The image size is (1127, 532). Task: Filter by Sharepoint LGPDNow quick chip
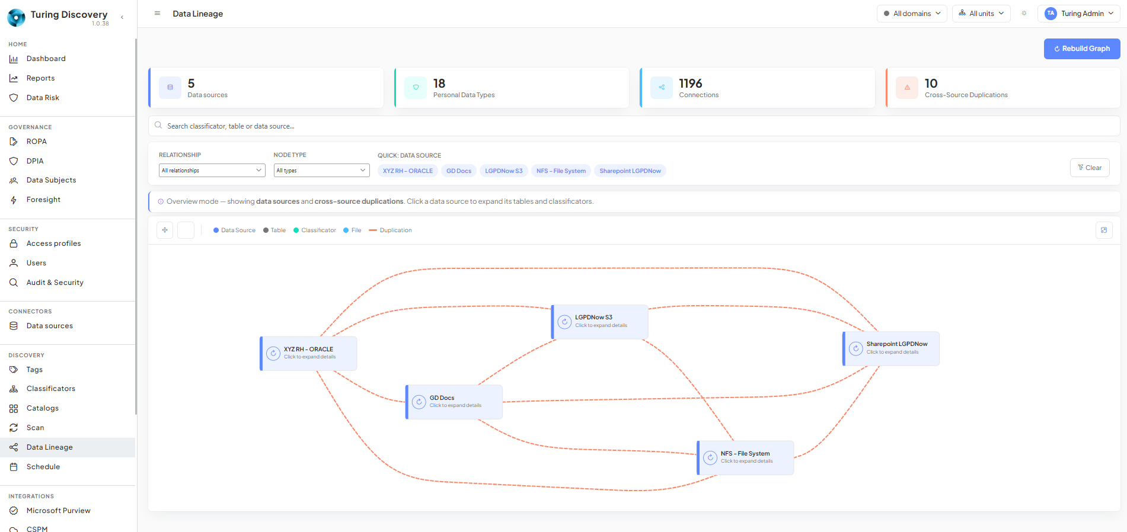630,171
